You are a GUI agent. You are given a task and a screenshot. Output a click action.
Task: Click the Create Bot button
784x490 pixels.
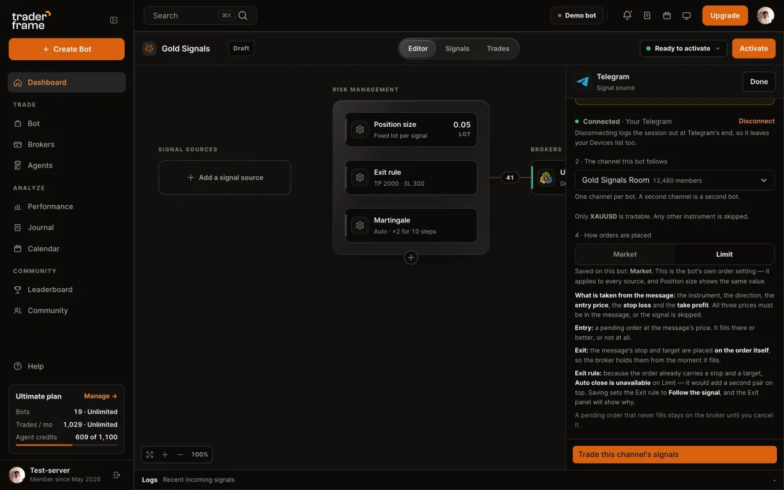point(67,49)
